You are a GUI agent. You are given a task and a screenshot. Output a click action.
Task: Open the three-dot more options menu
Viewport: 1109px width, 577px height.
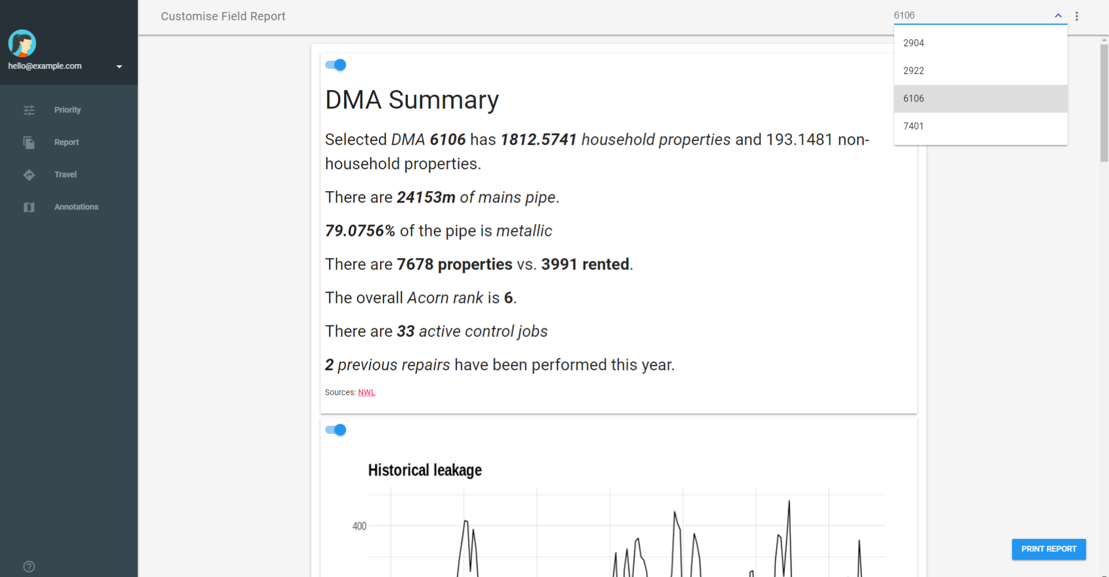point(1077,16)
